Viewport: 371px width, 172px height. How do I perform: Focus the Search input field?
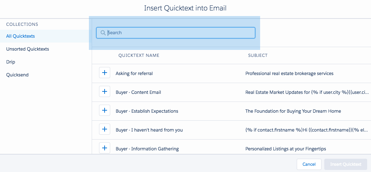pyautogui.click(x=180, y=33)
